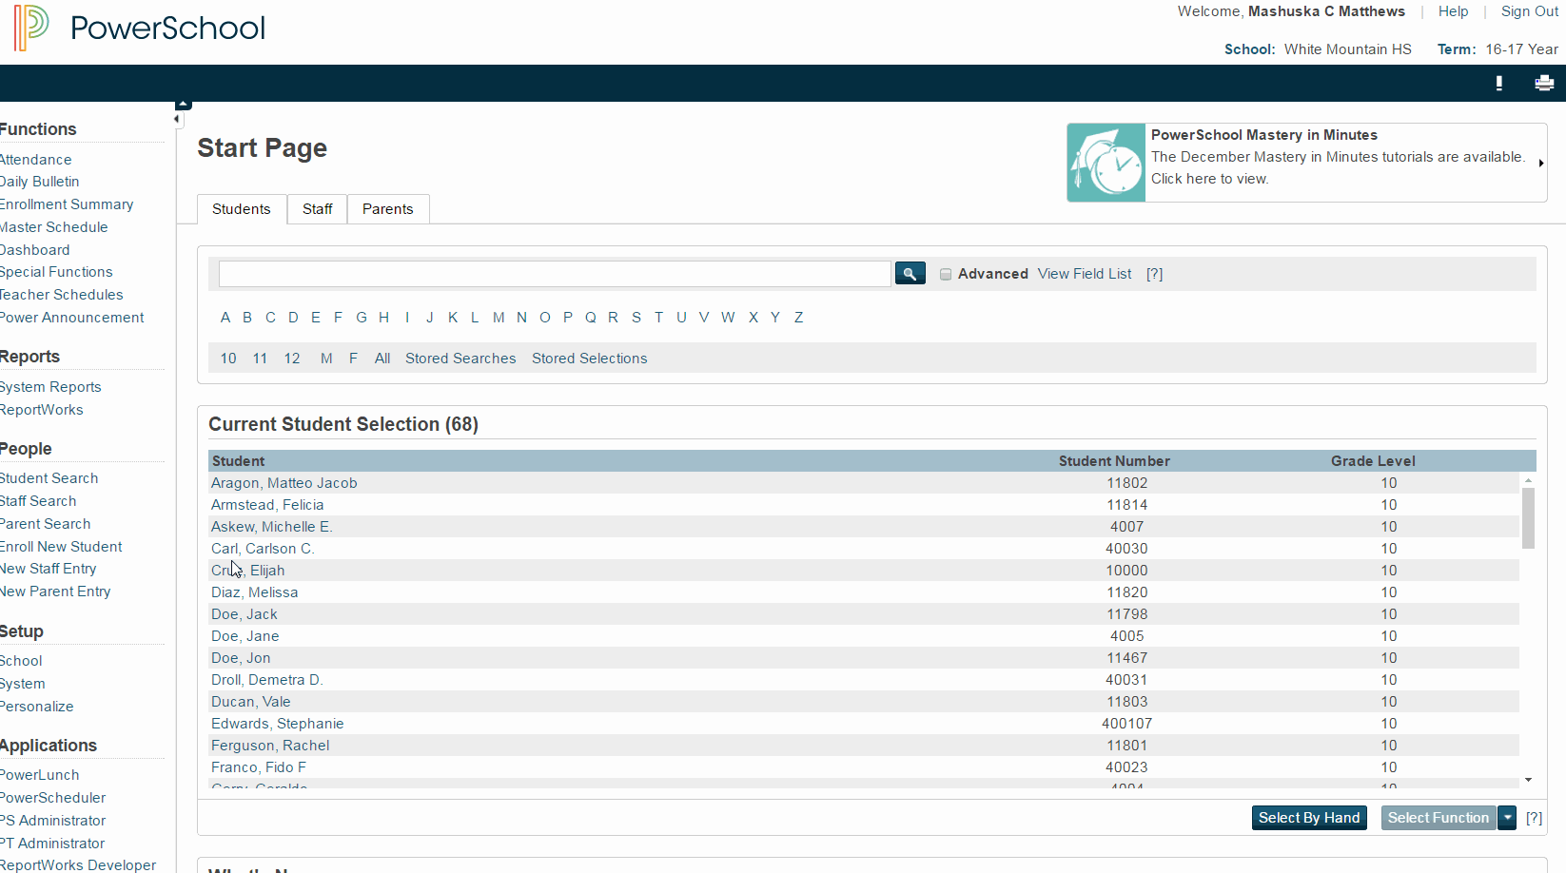Click the student list scrollbar thumb
1566x873 pixels.
click(1528, 518)
